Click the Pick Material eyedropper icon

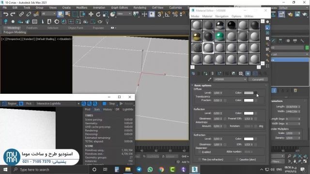210,79
